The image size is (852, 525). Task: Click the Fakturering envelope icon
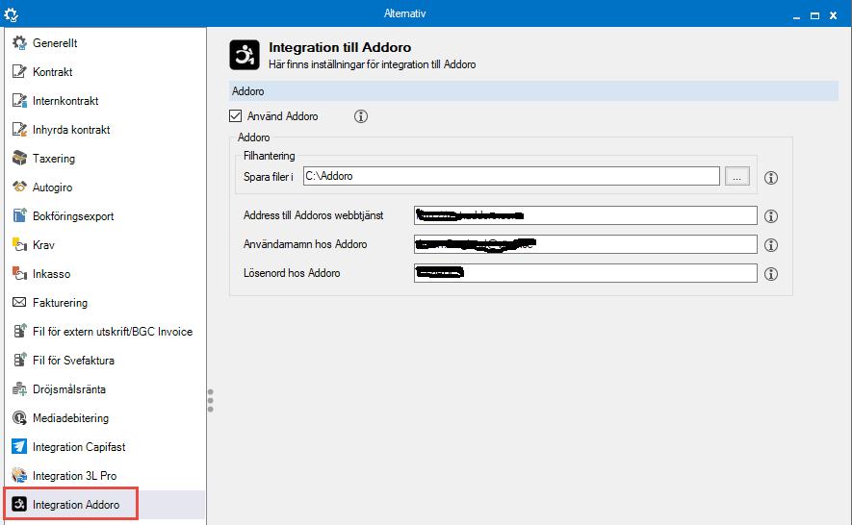pos(19,302)
